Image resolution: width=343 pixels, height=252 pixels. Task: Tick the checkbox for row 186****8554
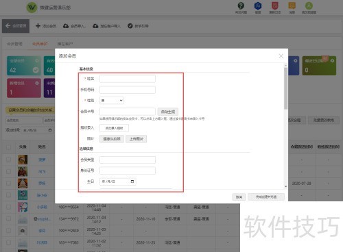pyautogui.click(x=8, y=207)
